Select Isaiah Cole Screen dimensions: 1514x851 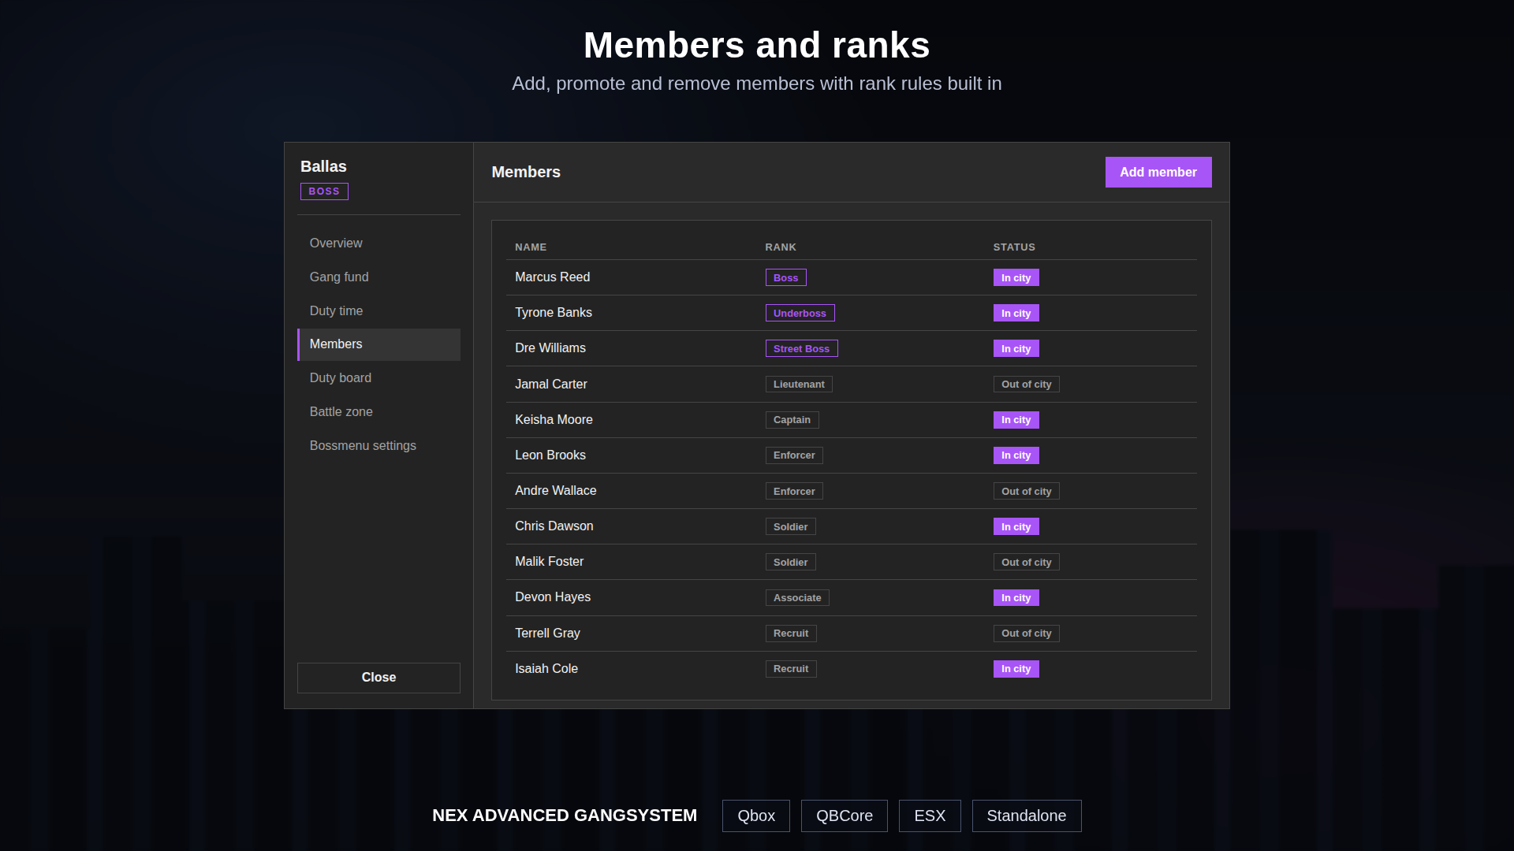pyautogui.click(x=546, y=669)
